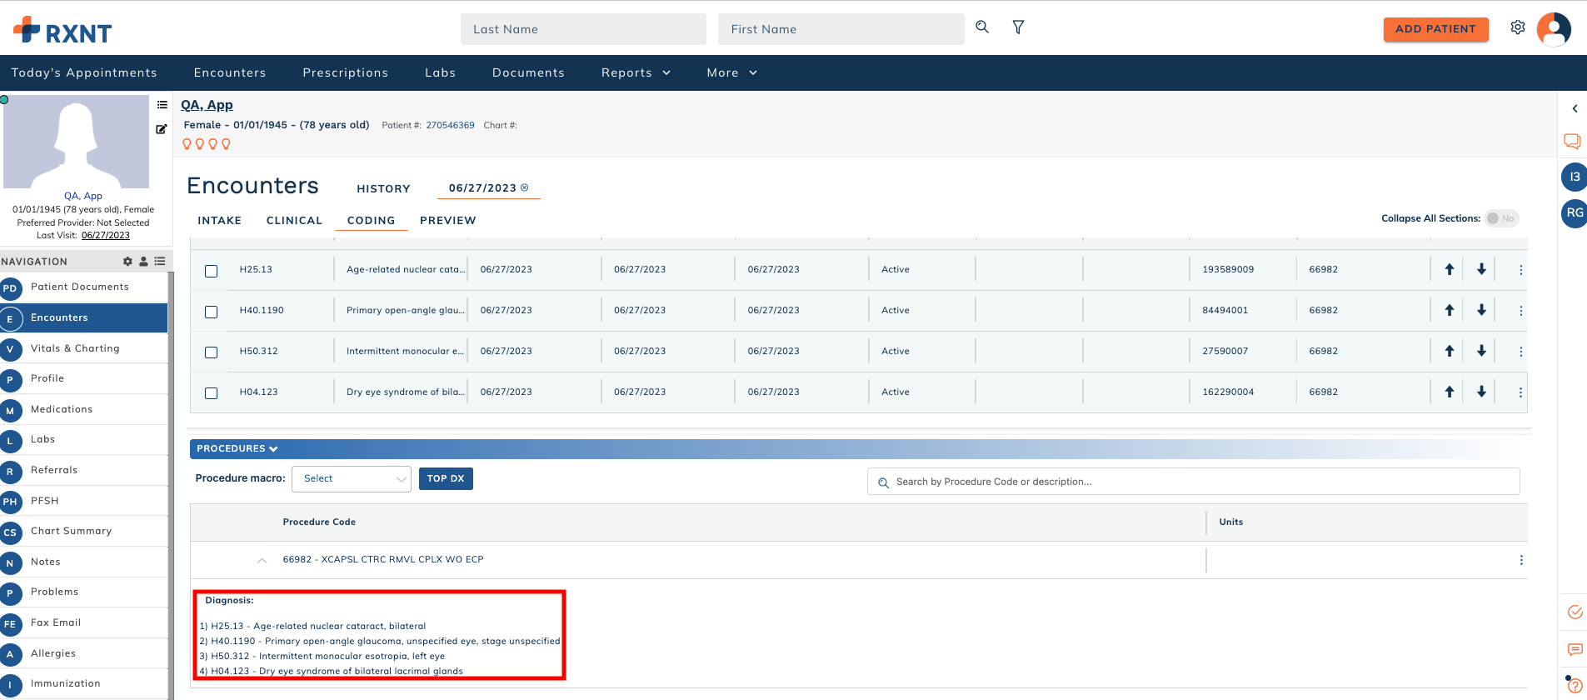
Task: Open the QA, App patient name link
Action: (207, 105)
